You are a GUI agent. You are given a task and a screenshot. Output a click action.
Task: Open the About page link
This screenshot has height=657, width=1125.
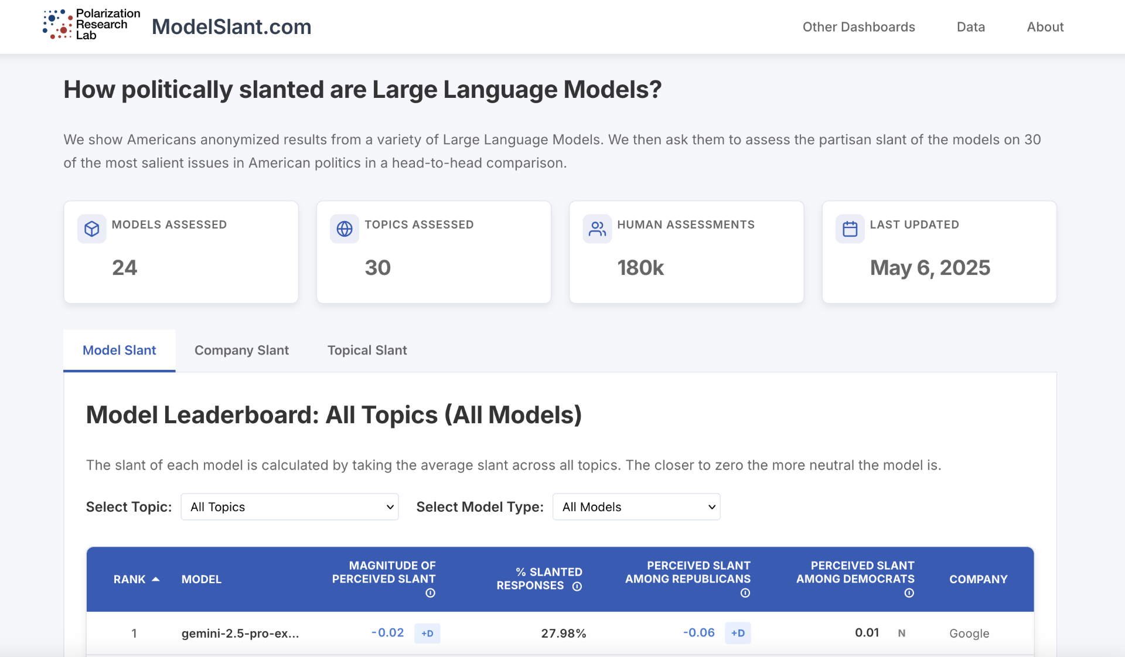(x=1045, y=27)
